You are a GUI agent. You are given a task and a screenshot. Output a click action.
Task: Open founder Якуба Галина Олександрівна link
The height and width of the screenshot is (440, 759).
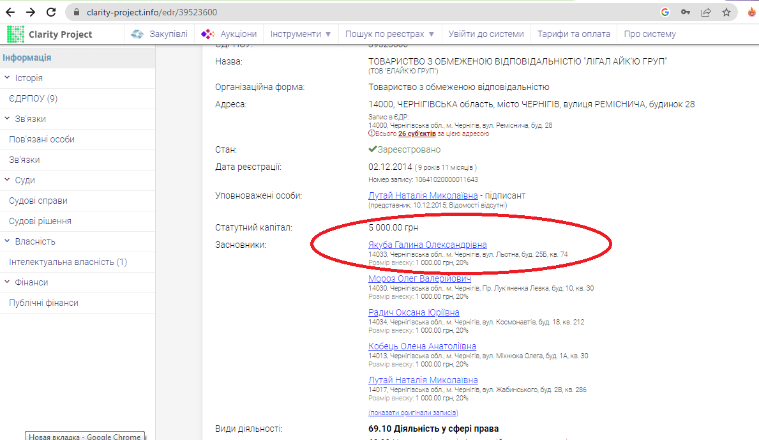click(427, 245)
